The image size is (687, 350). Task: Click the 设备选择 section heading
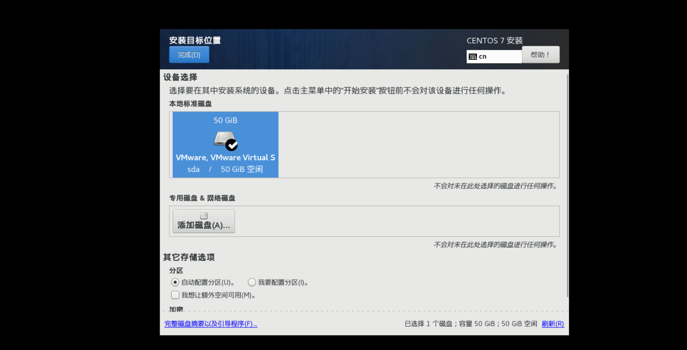coord(180,77)
